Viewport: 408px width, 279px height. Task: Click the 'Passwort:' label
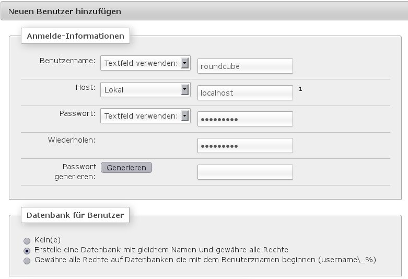[78, 113]
